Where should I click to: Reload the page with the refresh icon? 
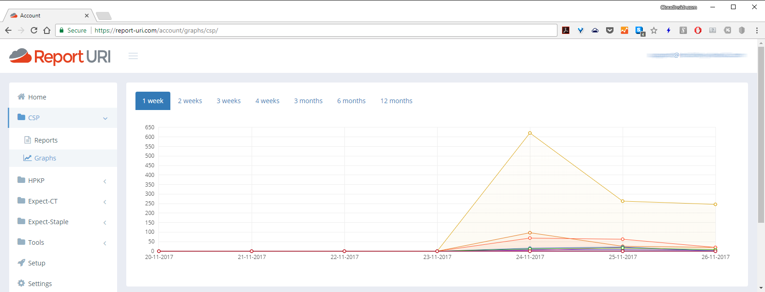coord(34,30)
